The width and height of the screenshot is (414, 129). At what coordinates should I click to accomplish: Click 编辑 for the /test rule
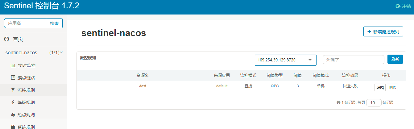[380, 88]
